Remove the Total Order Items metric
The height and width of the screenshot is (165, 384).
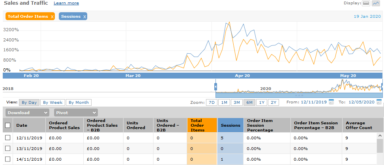coord(52,17)
